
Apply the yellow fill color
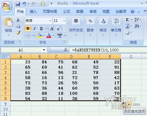click(x=39, y=35)
